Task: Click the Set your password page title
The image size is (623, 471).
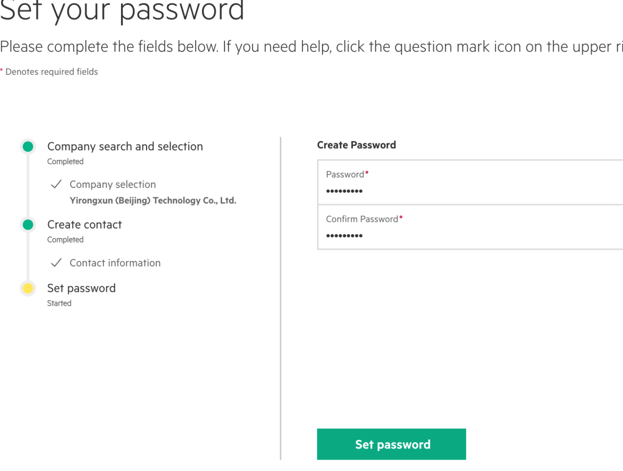Action: (122, 11)
